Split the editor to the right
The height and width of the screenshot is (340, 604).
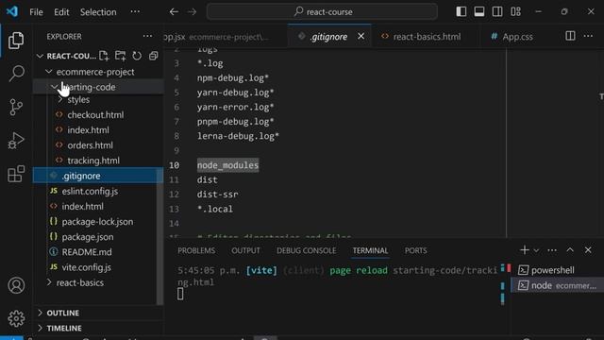pos(570,36)
